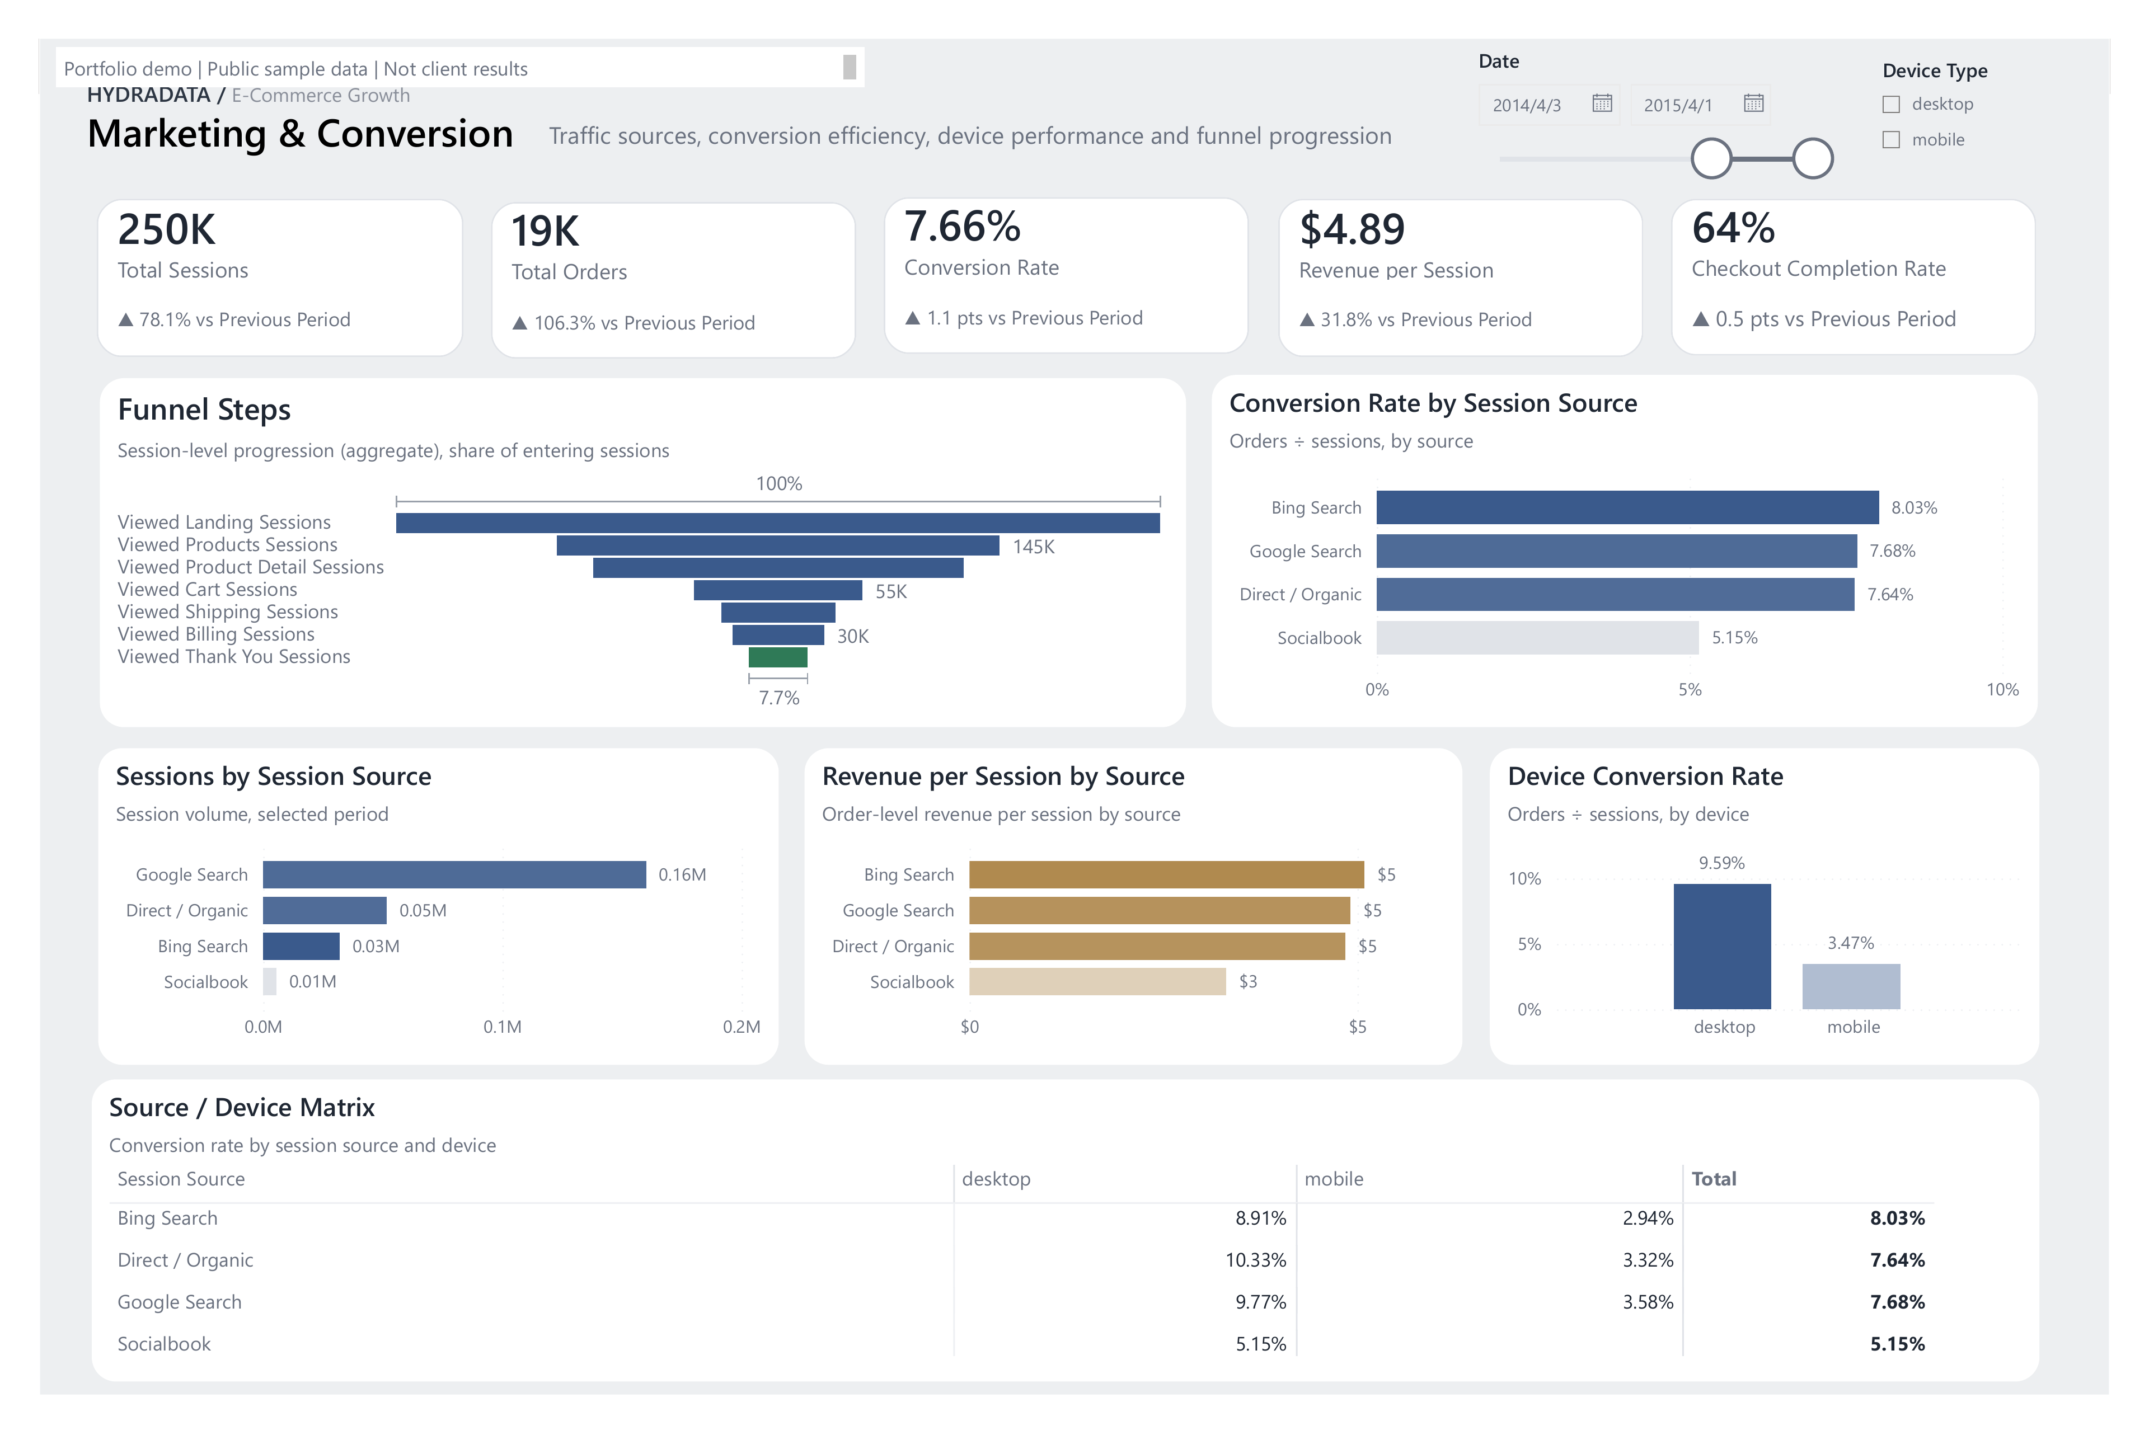Select the Conversion Rate 7.66% card
This screenshot has width=2149, height=1435.
coord(1066,275)
